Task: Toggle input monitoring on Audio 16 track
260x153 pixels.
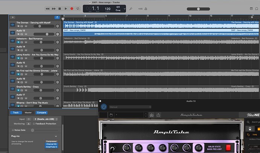Action: tap(26, 82)
